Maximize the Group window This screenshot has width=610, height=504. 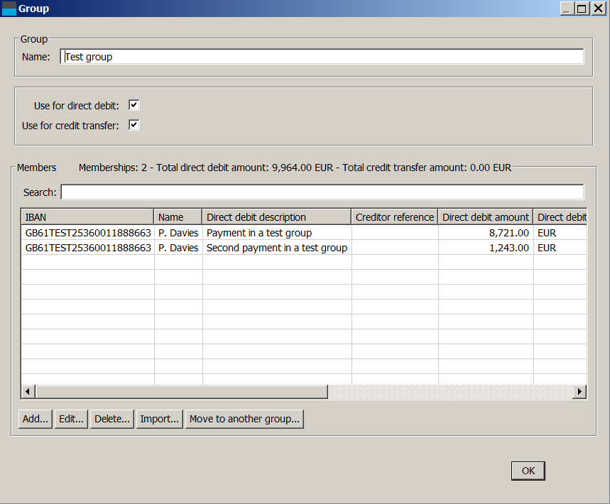[582, 9]
